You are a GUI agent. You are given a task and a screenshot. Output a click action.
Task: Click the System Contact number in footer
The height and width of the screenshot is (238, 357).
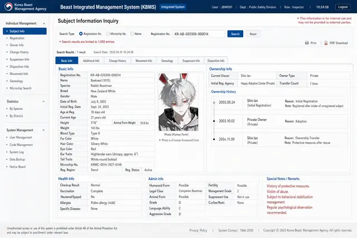[x=246, y=230]
